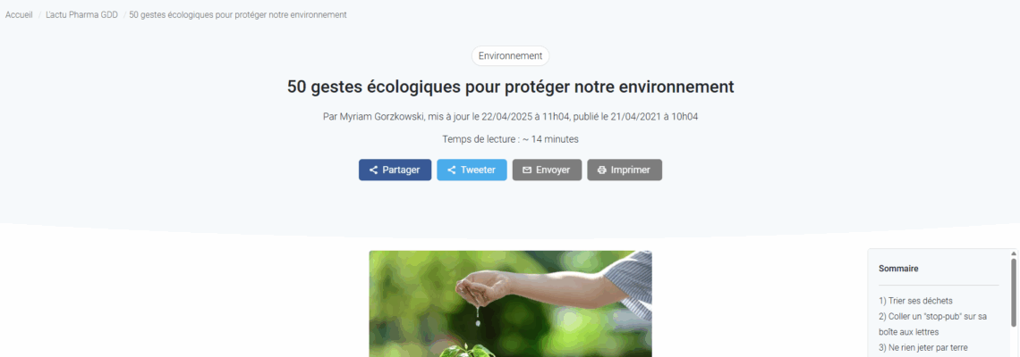Image resolution: width=1020 pixels, height=357 pixels.
Task: Click the Imprimer button label
Action: pyautogui.click(x=631, y=170)
